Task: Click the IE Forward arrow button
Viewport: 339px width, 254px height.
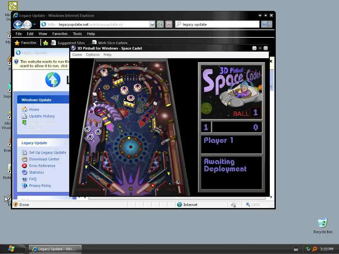Action: [x=27, y=24]
